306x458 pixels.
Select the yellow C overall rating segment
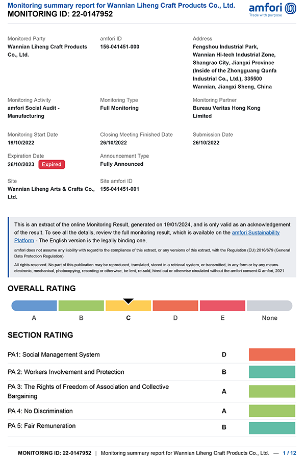pos(128,307)
